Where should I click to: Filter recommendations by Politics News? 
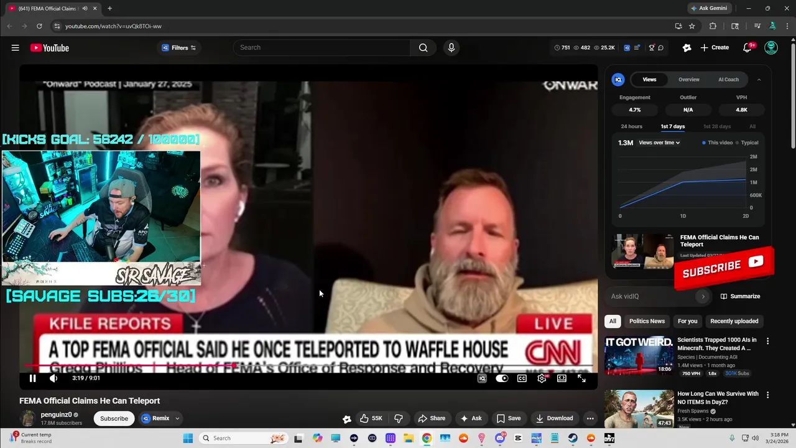click(647, 321)
